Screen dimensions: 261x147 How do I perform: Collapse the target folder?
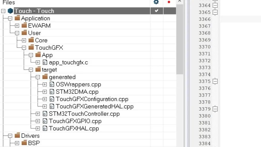tap(31, 70)
